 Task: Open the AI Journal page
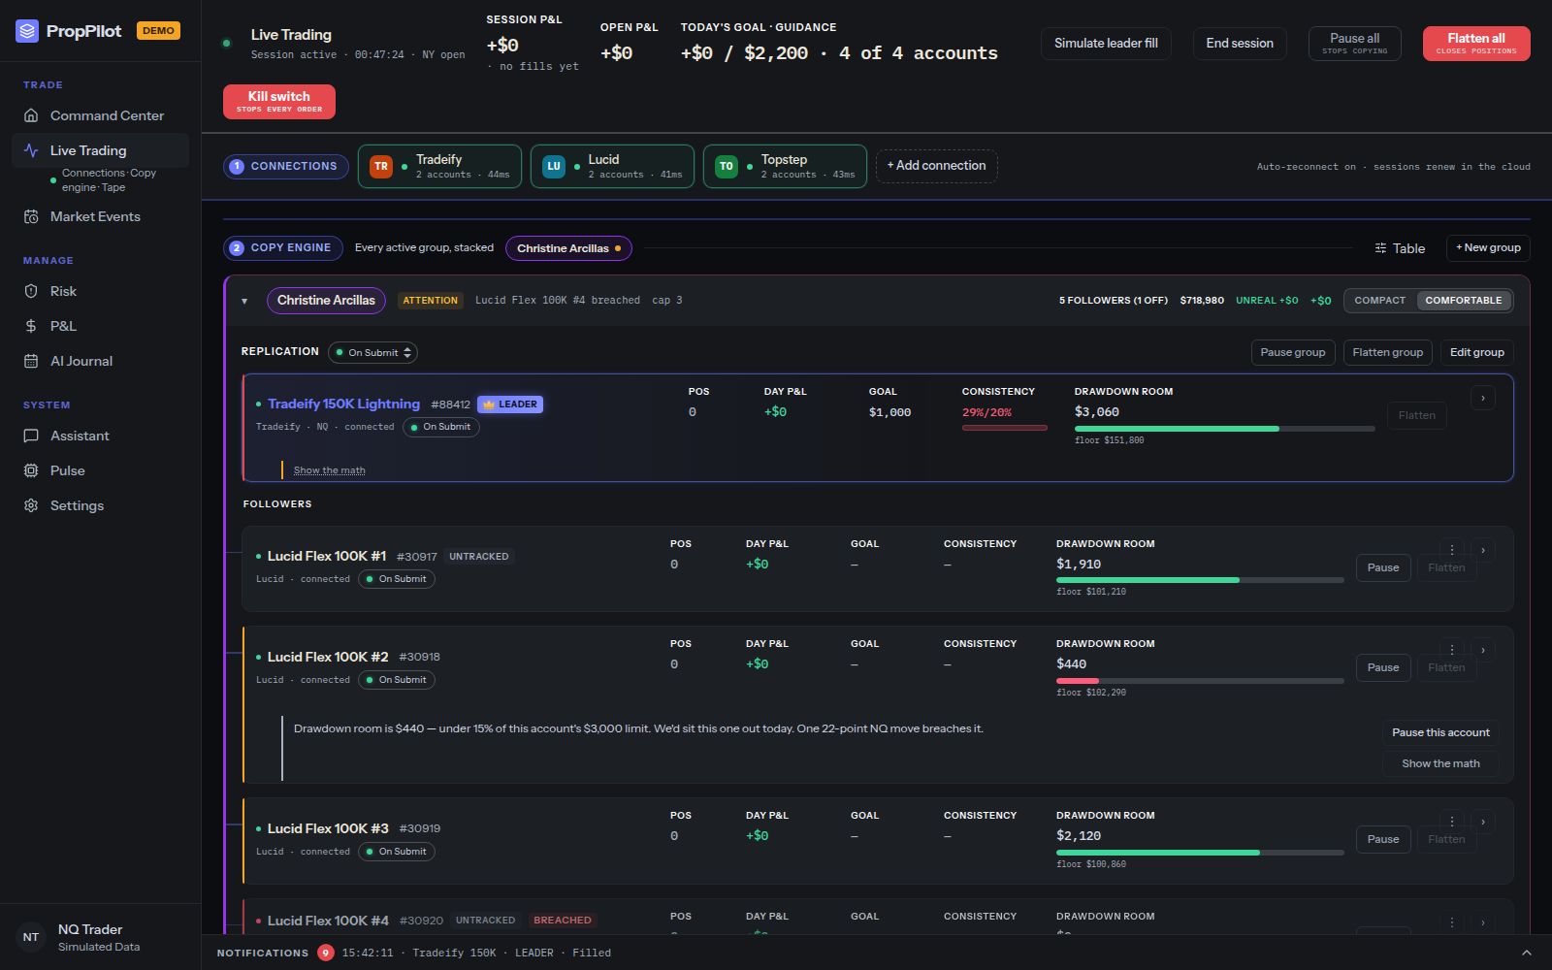[x=100, y=361]
